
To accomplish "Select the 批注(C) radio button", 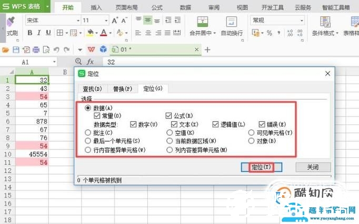I will (88, 133).
